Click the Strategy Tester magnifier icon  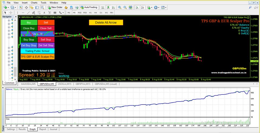42,7
